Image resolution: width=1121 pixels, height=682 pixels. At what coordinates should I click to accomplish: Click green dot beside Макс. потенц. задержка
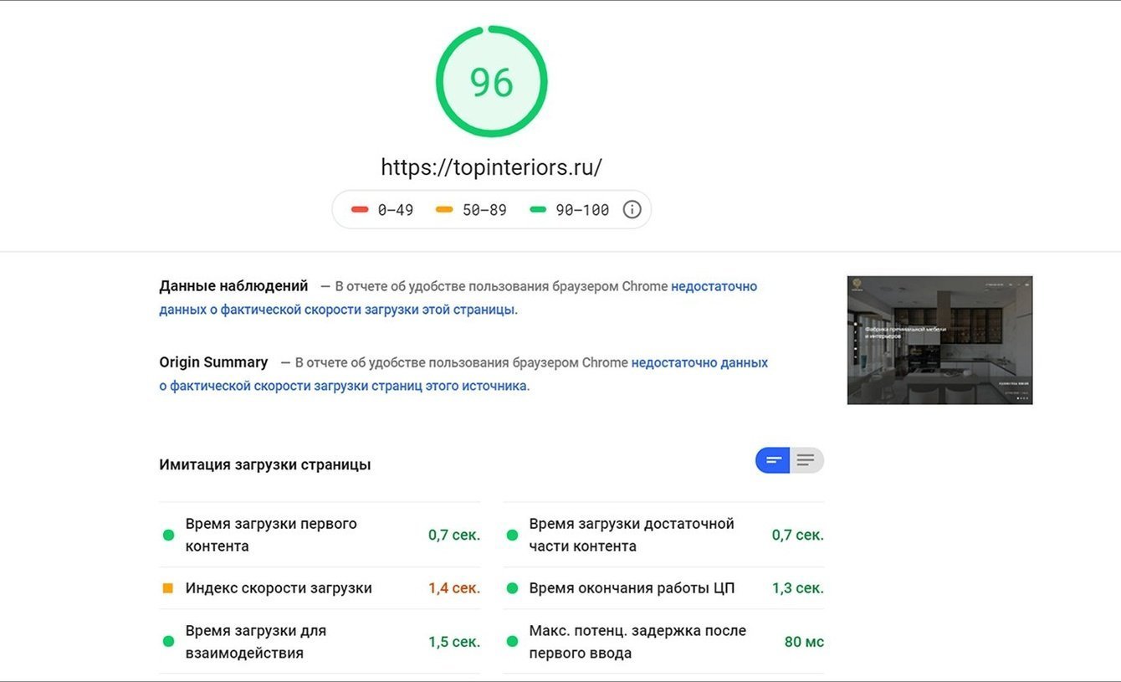(x=512, y=642)
